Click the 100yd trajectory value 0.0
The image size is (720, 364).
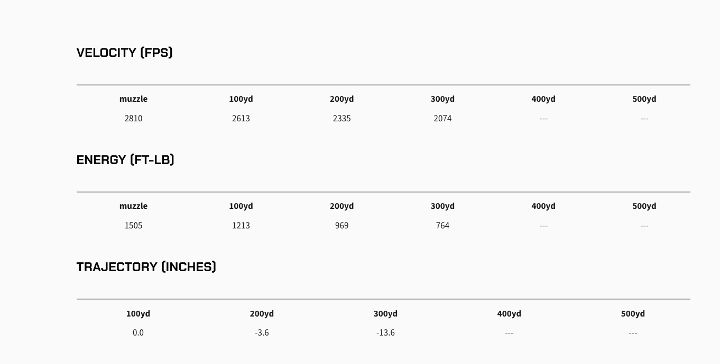pos(138,333)
